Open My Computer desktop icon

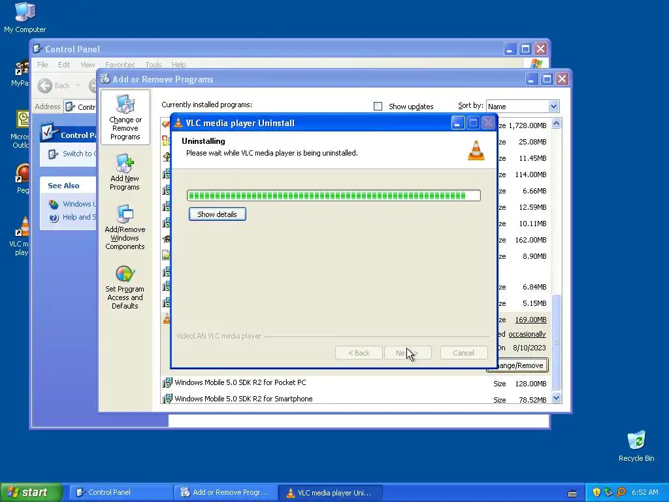click(25, 17)
